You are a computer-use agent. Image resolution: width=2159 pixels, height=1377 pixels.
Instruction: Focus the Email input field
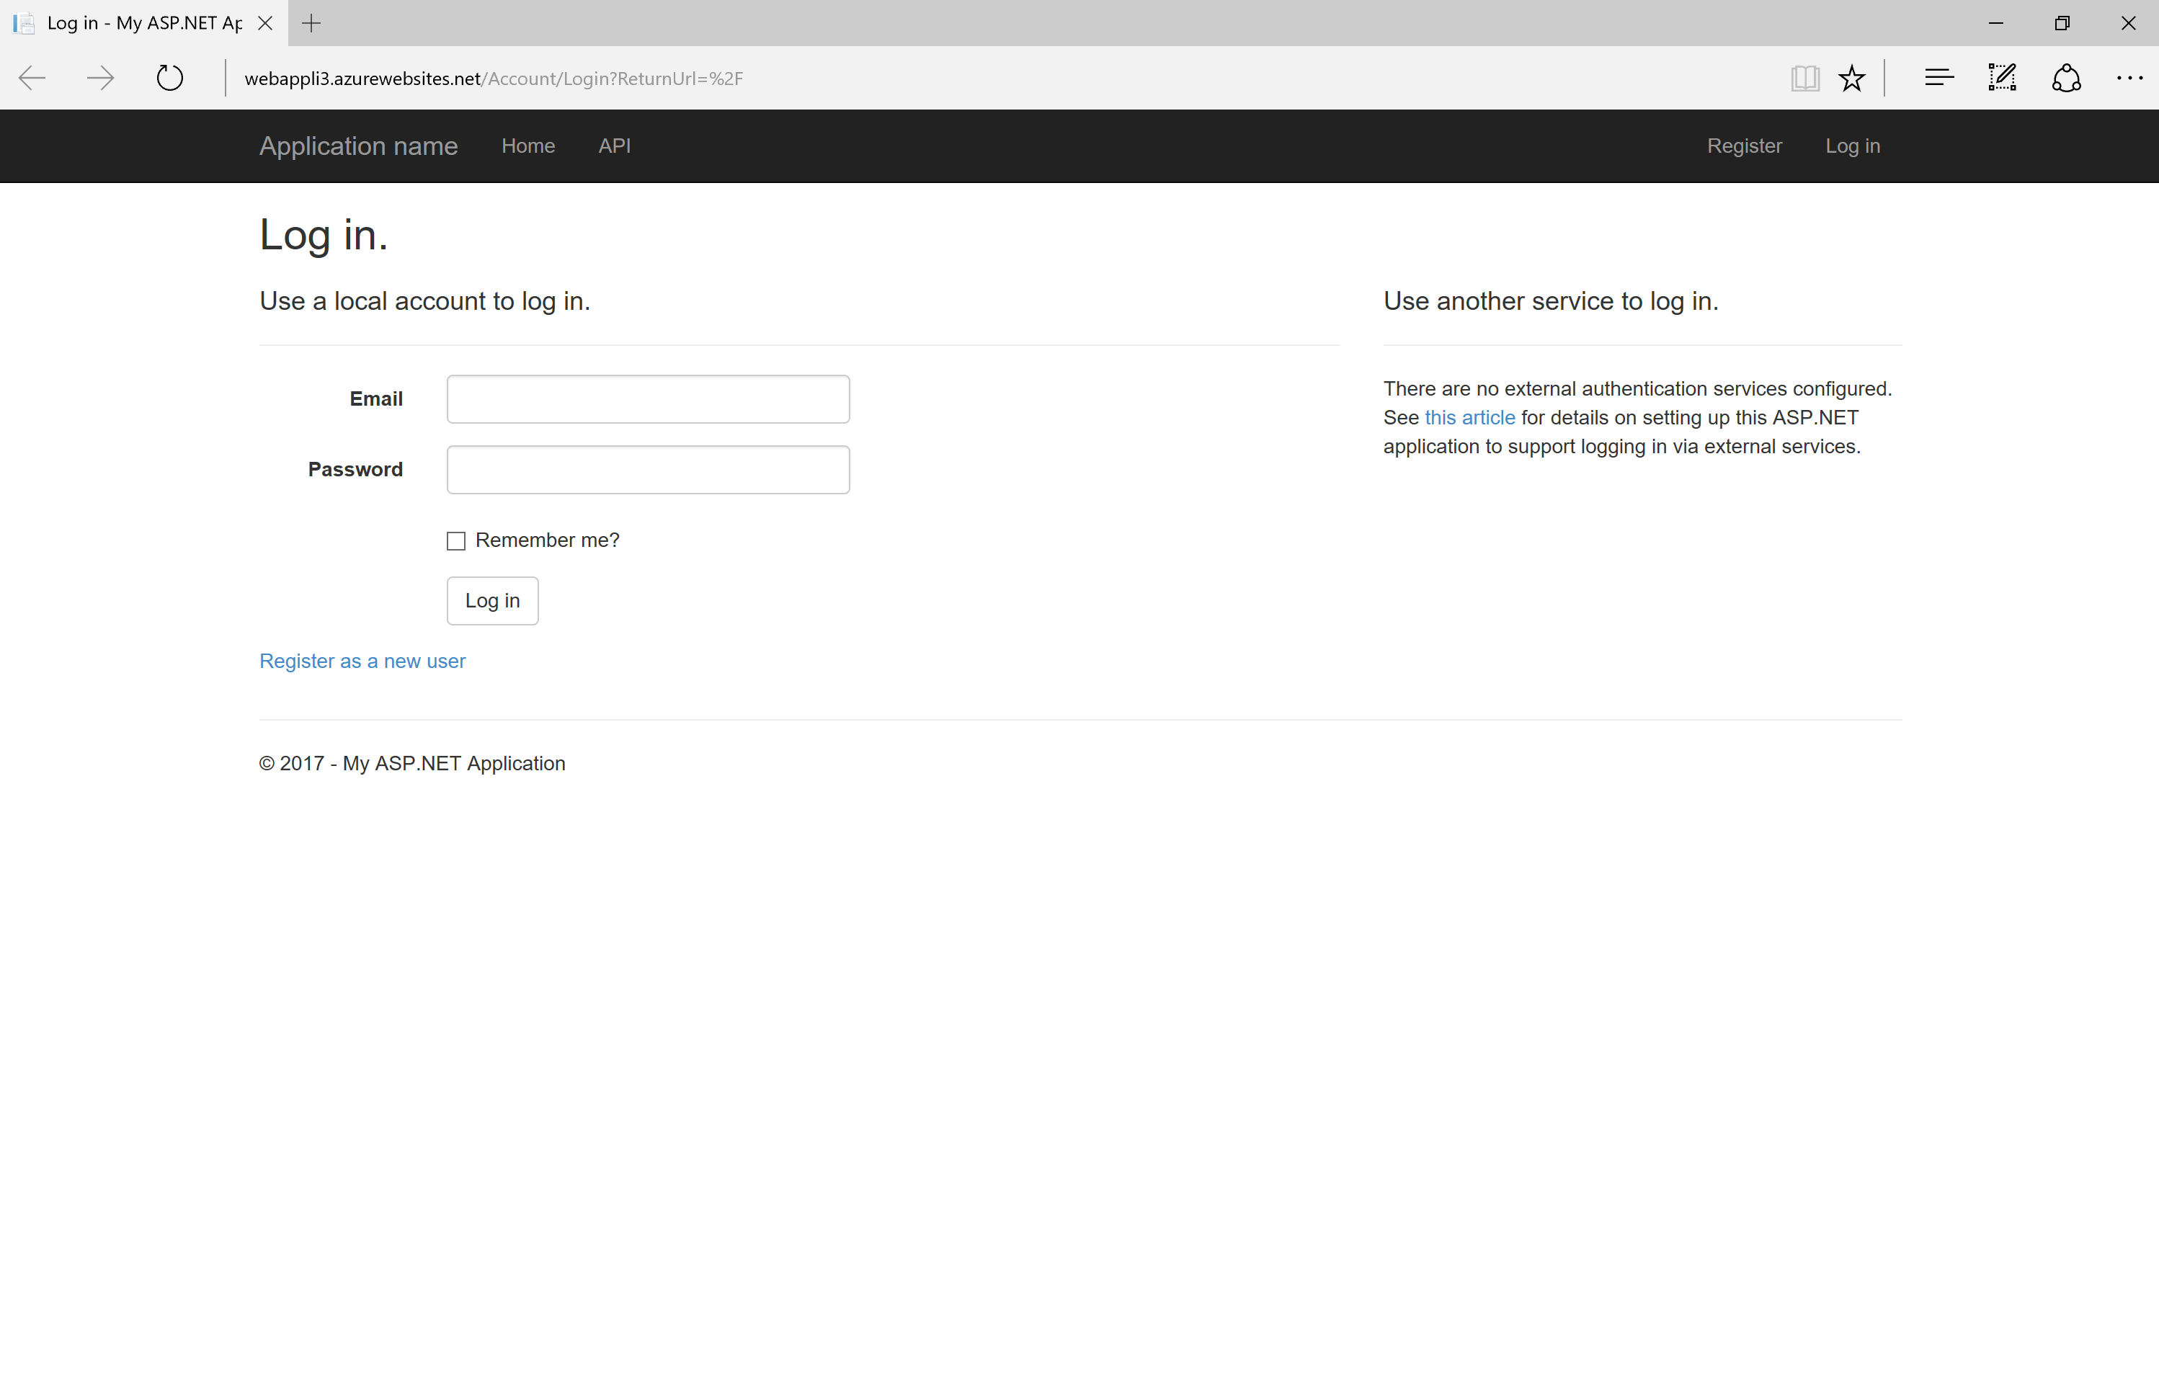click(649, 399)
